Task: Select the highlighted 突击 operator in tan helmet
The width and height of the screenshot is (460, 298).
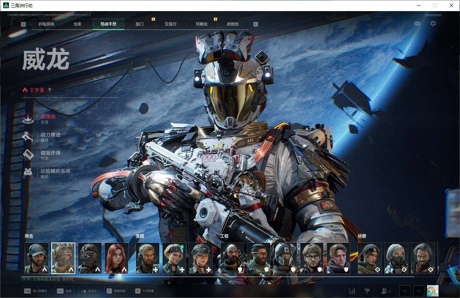Action: (x=63, y=258)
